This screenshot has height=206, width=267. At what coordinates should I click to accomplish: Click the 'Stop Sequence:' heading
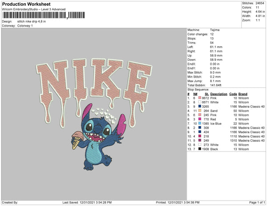tap(198, 90)
